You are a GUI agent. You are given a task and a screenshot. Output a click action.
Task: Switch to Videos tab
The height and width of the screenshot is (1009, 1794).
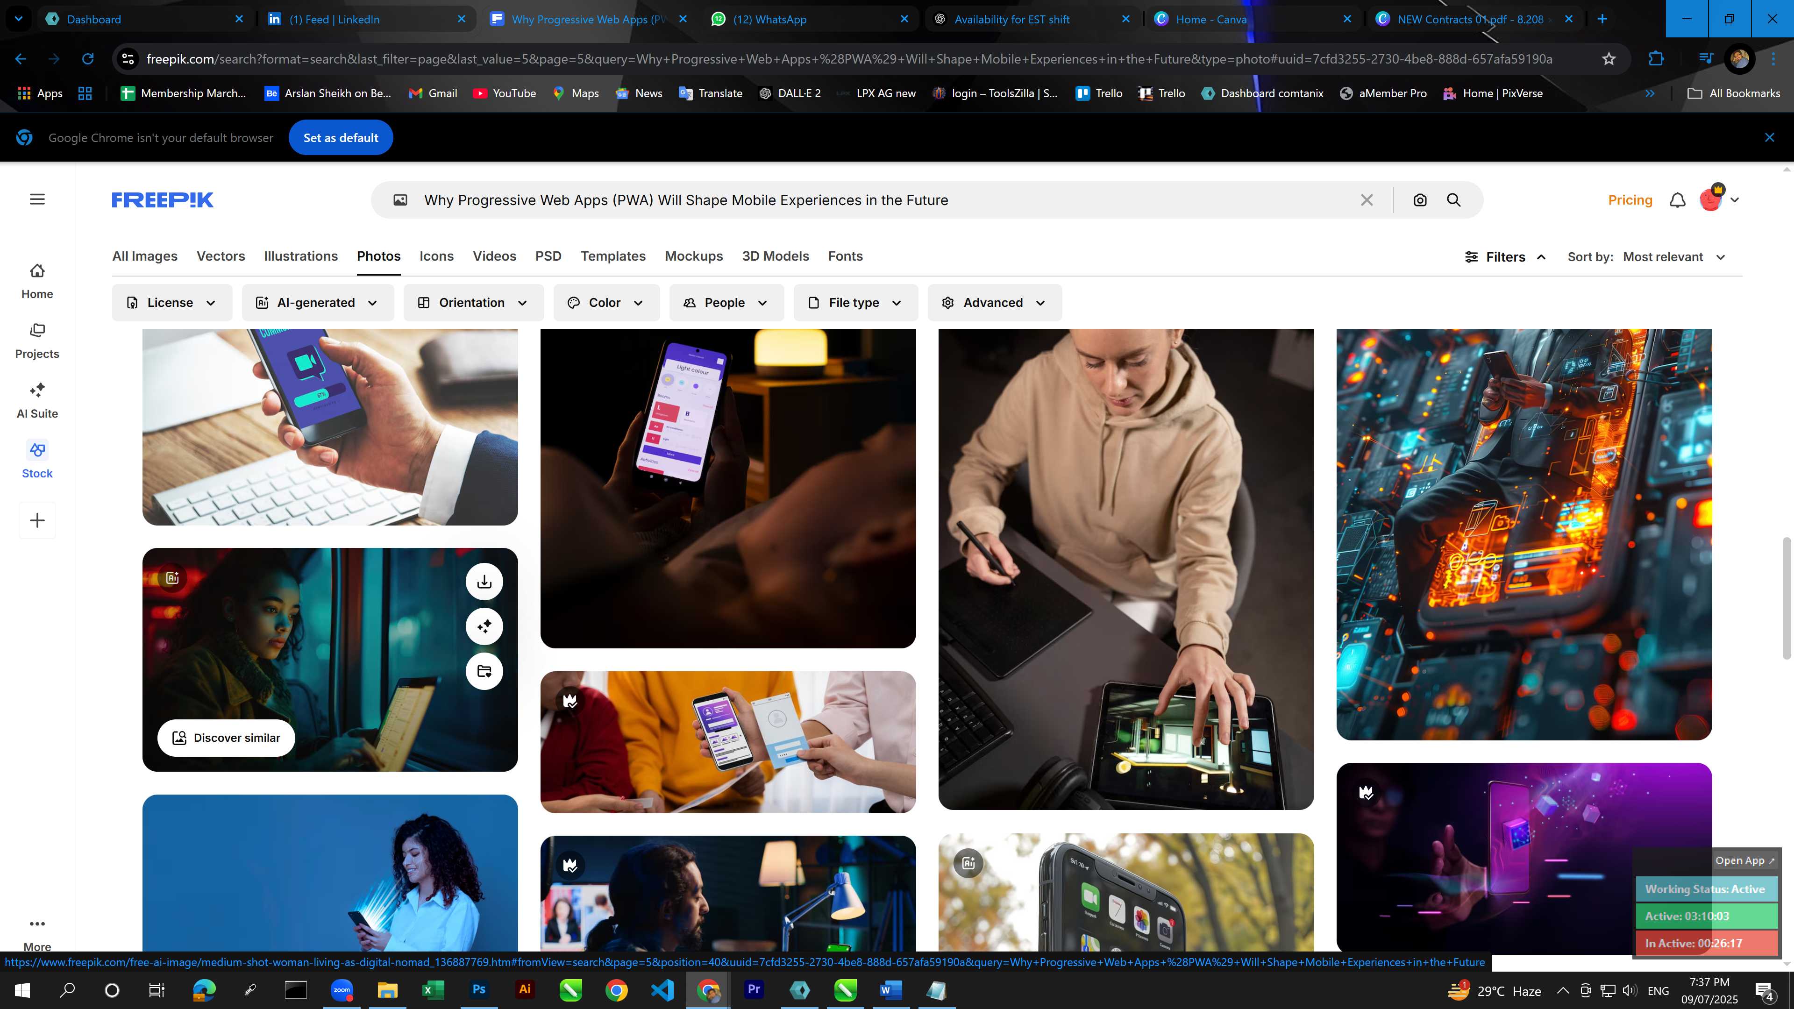click(494, 256)
